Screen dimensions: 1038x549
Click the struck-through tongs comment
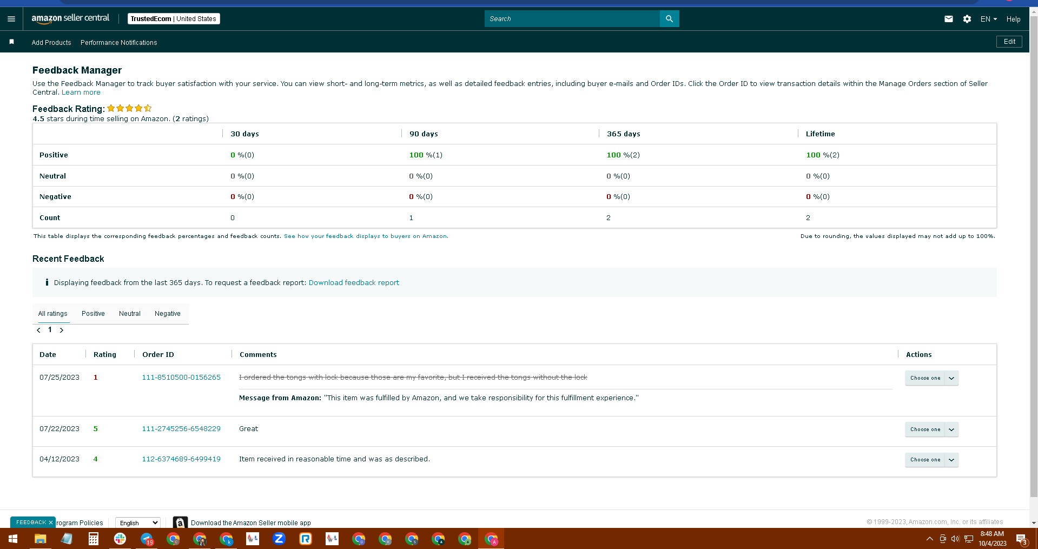tap(413, 378)
